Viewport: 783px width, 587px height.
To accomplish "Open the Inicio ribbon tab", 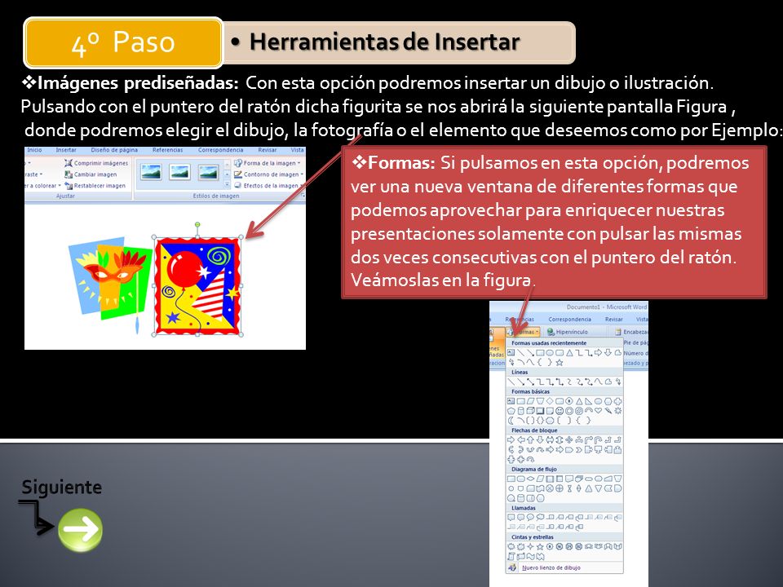I will [34, 150].
